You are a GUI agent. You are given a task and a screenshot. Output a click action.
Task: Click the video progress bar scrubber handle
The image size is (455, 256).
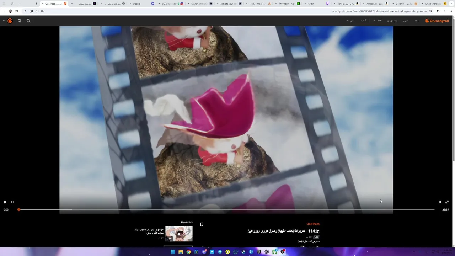pos(18,210)
